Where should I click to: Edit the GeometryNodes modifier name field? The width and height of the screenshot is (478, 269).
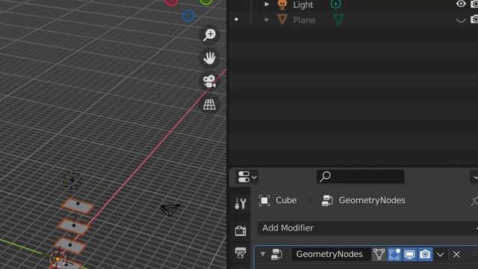click(331, 254)
